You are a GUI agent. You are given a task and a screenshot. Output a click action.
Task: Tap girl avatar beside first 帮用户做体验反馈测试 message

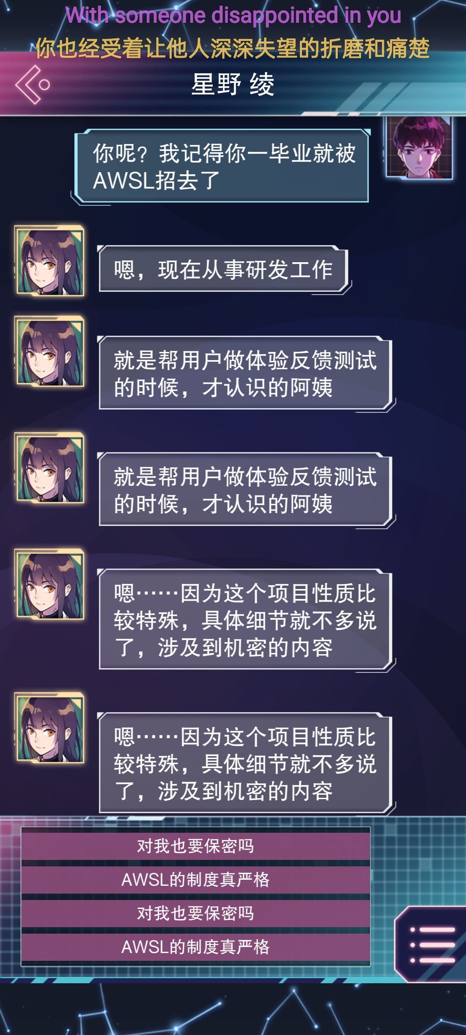50,351
